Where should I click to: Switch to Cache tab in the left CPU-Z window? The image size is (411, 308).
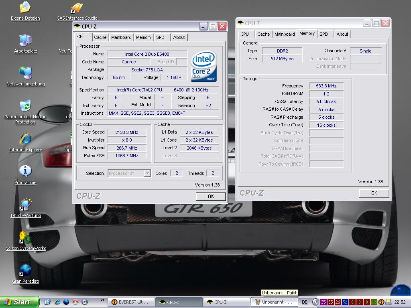tap(100, 37)
